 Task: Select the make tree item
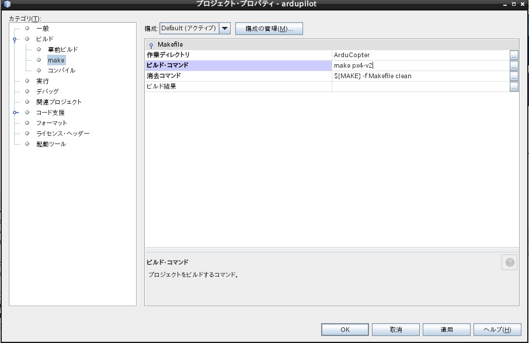click(x=56, y=60)
